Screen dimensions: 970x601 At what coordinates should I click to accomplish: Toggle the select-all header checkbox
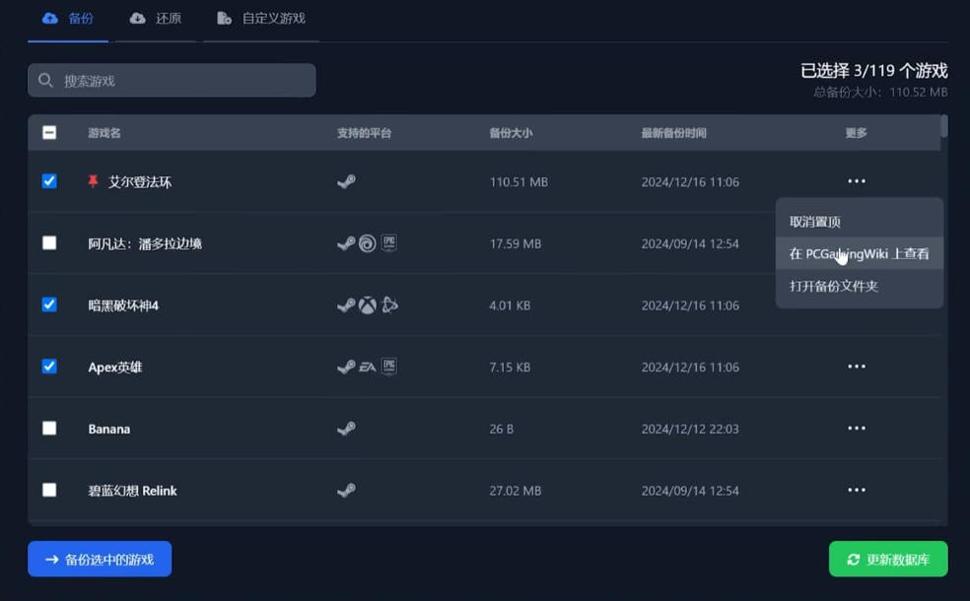tap(49, 132)
